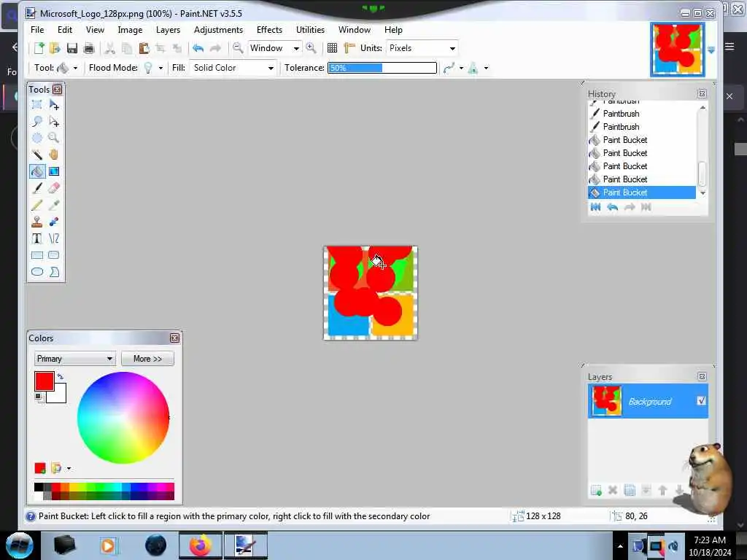This screenshot has height=560, width=747.
Task: Open the Image menu
Action: (130, 29)
